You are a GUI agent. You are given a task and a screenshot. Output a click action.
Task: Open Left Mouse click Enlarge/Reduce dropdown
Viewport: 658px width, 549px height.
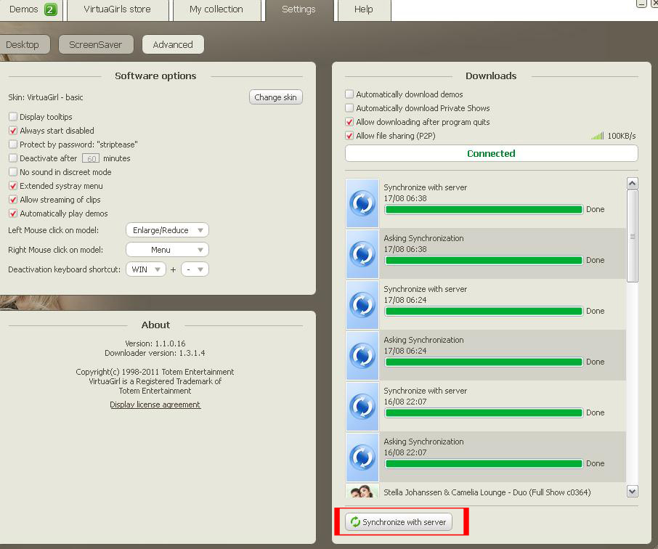(167, 230)
